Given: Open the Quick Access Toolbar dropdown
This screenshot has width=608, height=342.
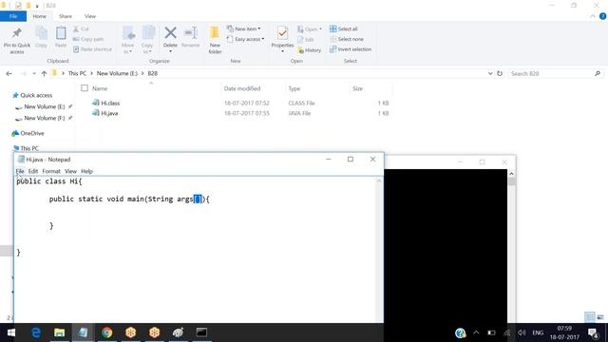Looking at the screenshot, I should (x=37, y=6).
